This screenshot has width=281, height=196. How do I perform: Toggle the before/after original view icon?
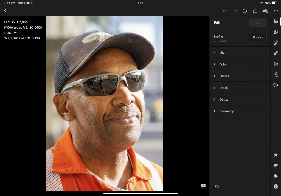point(203,186)
